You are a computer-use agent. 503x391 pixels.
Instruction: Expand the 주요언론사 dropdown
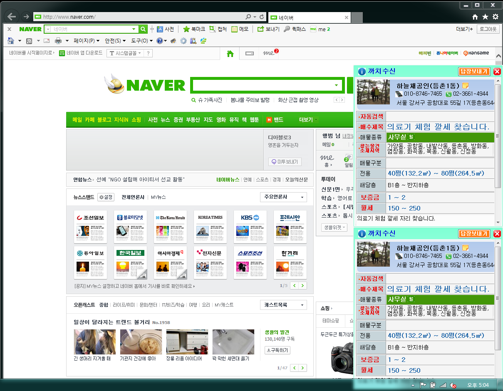(x=283, y=197)
